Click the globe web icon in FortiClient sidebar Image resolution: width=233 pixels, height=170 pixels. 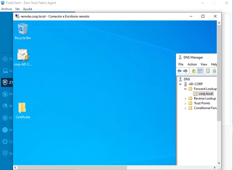(5, 106)
